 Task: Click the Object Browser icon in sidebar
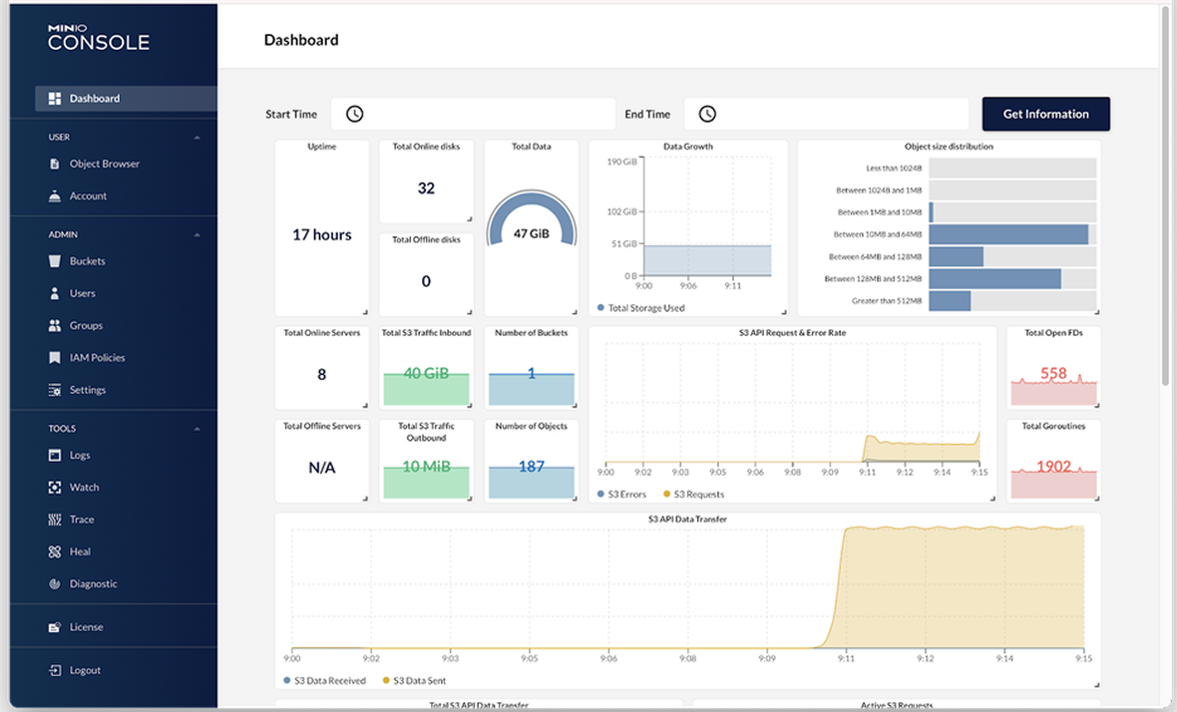pos(55,164)
